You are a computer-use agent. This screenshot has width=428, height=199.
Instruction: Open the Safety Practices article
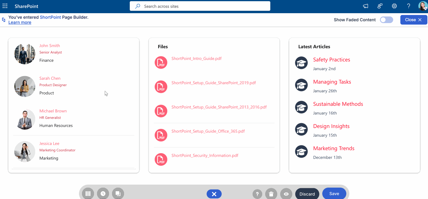pos(332,60)
